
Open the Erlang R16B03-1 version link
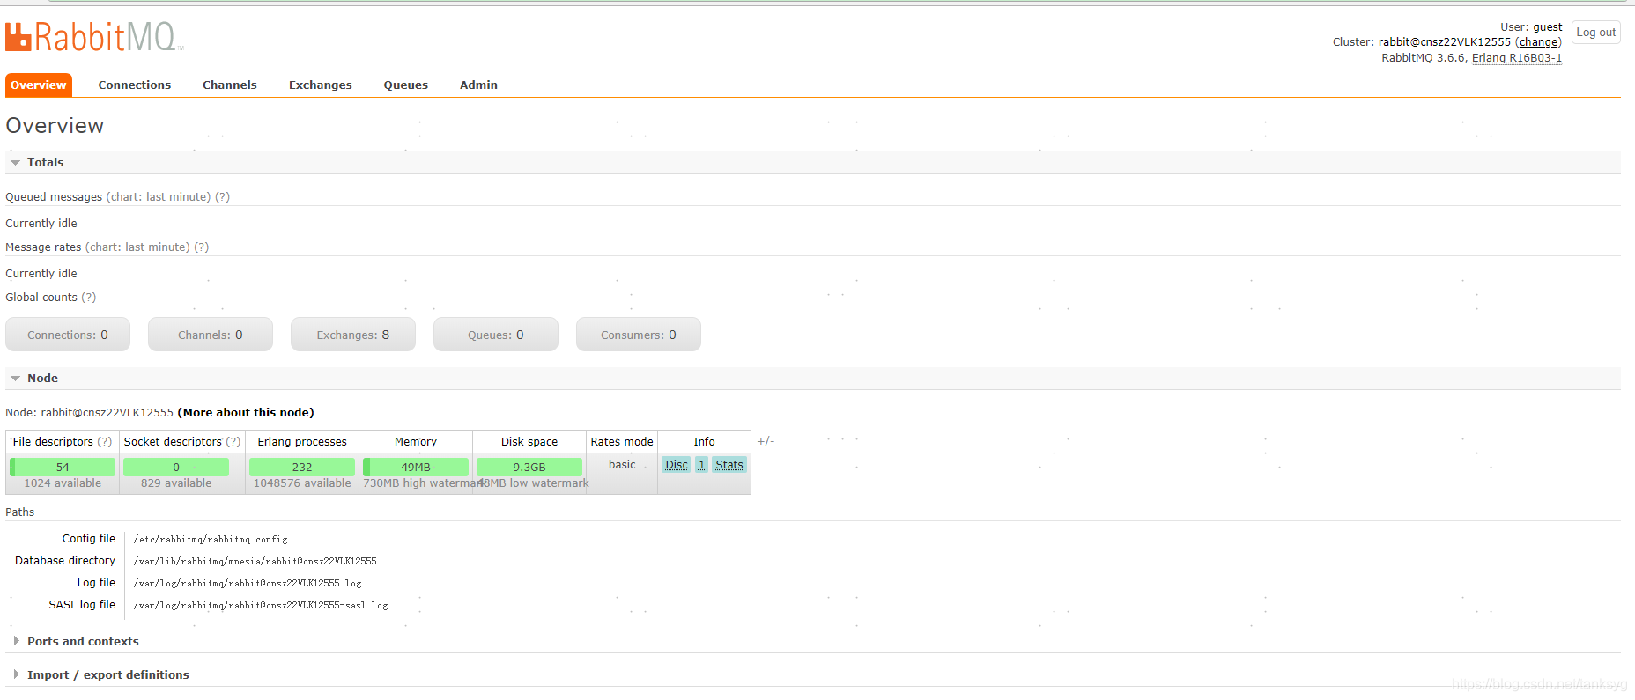pyautogui.click(x=1516, y=58)
